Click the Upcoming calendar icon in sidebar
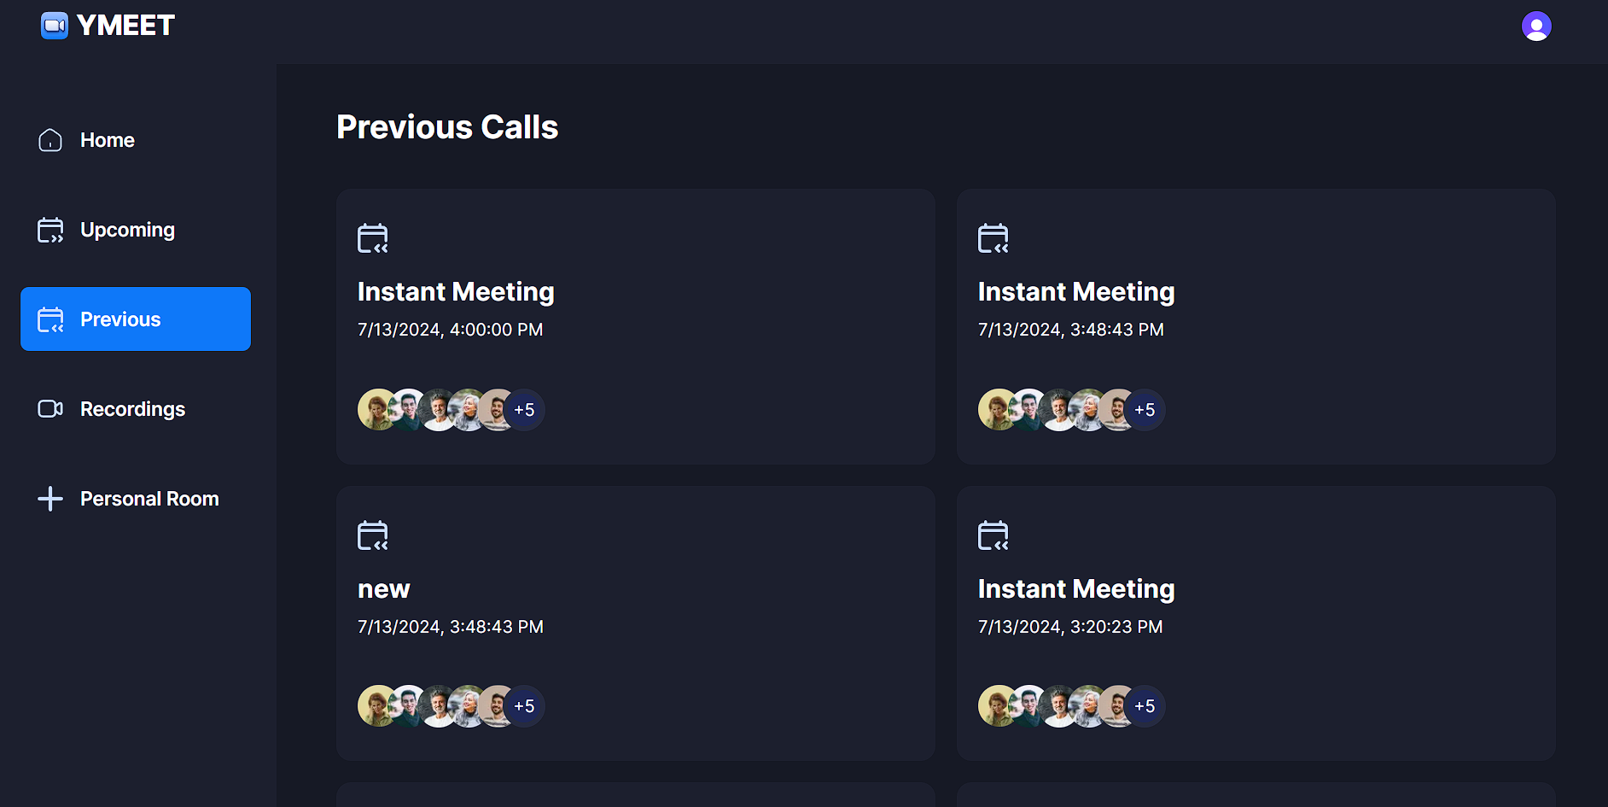This screenshot has width=1608, height=807. 50,230
